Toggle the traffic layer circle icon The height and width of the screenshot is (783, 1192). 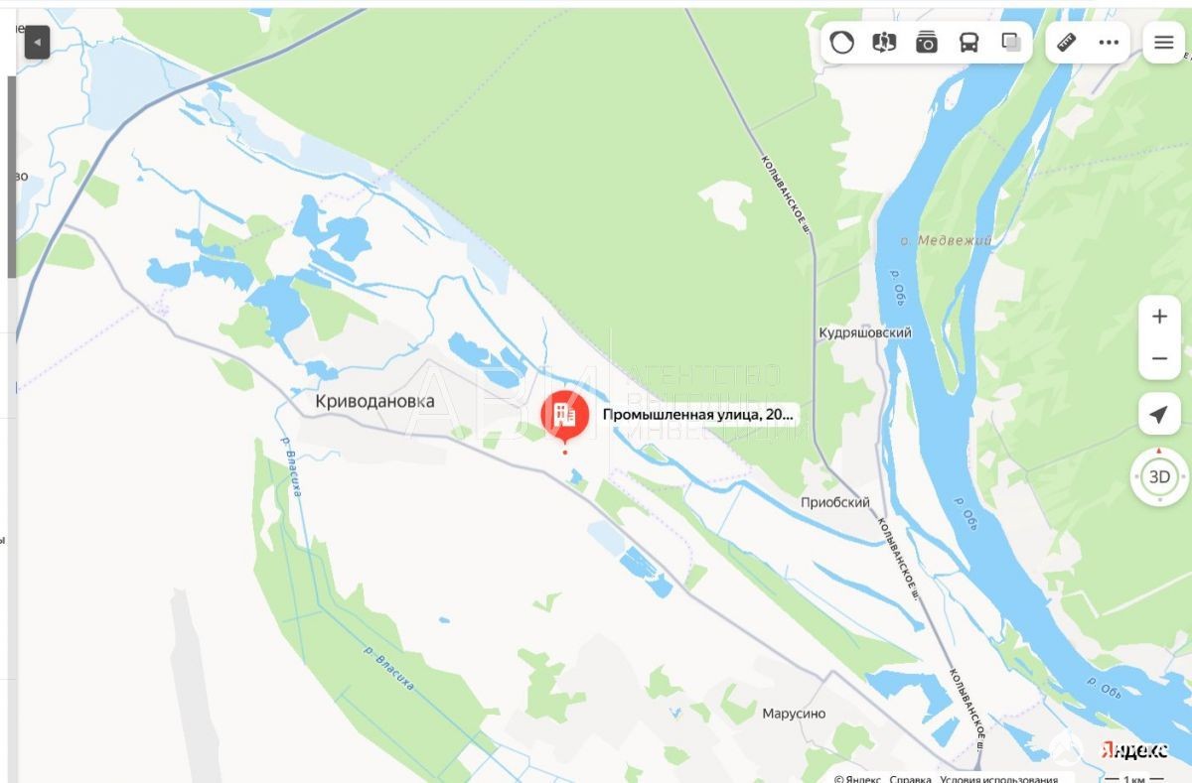pos(841,43)
